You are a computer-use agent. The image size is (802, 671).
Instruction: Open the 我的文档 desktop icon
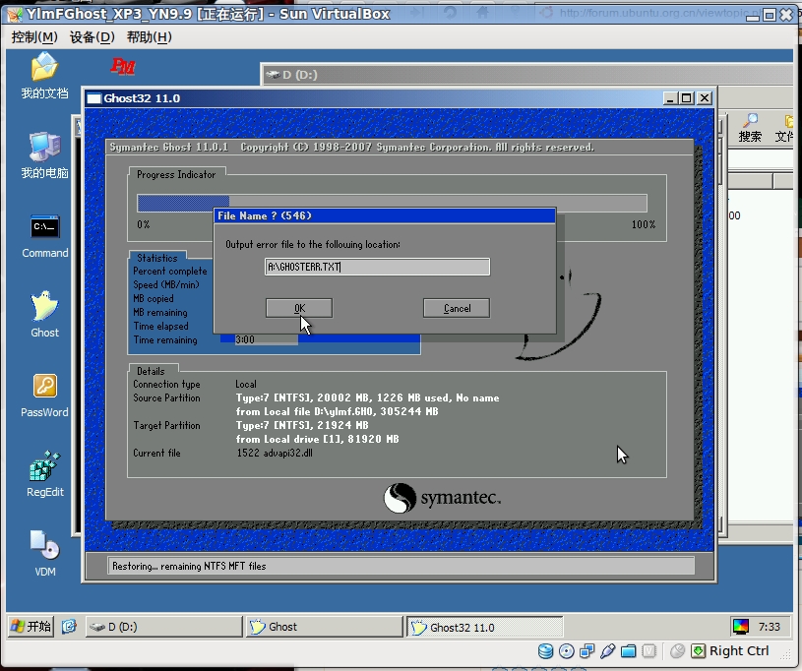click(44, 75)
